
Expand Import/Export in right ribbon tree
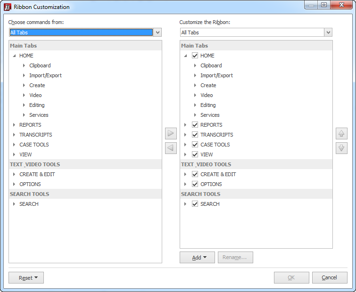point(195,75)
